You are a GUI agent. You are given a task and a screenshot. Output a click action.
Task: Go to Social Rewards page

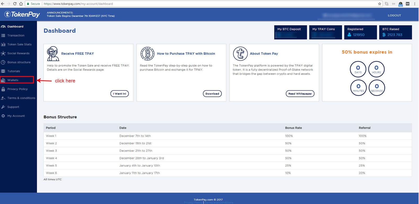(18, 53)
